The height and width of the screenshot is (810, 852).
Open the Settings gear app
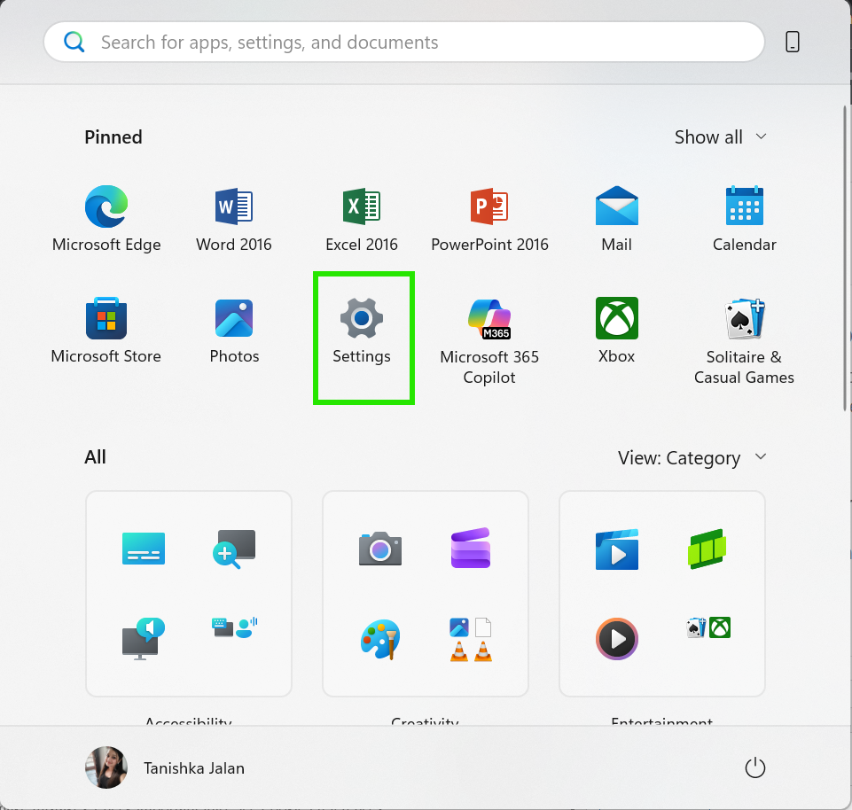click(362, 331)
